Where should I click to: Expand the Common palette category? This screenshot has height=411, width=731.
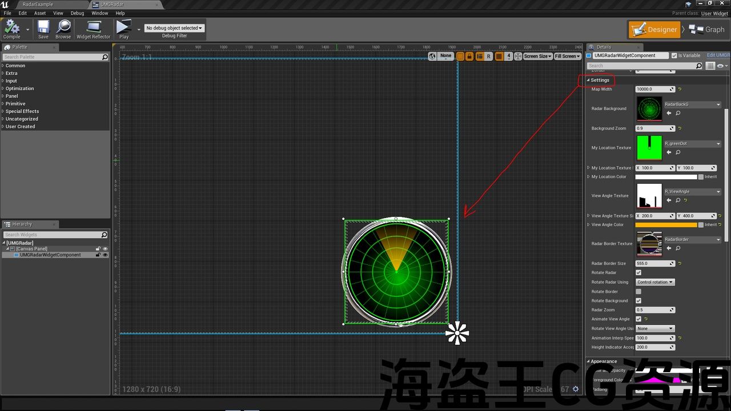[x=15, y=66]
